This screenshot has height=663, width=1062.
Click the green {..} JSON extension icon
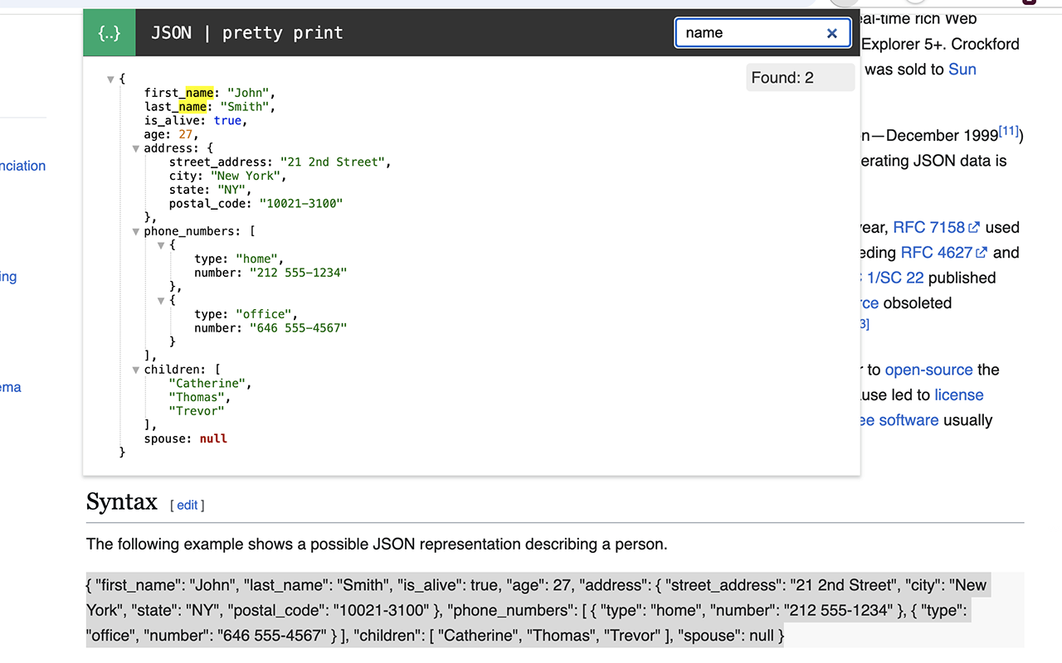pyautogui.click(x=109, y=33)
